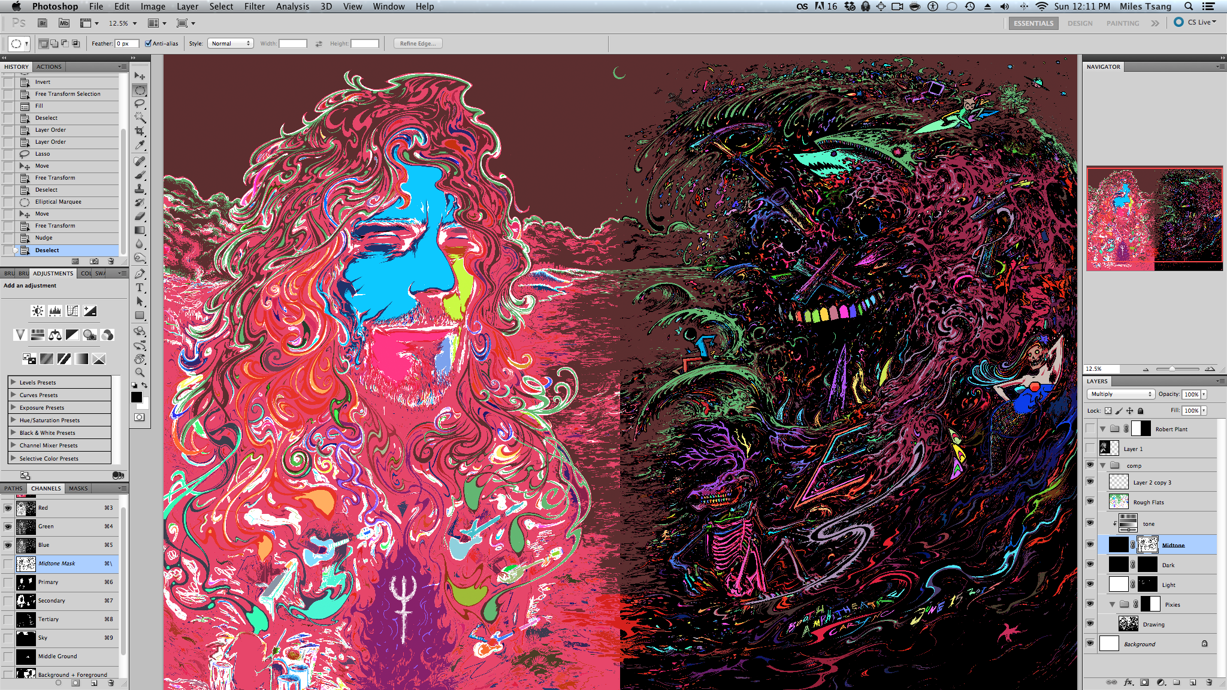
Task: Add a Curves adjustment
Action: 72,311
